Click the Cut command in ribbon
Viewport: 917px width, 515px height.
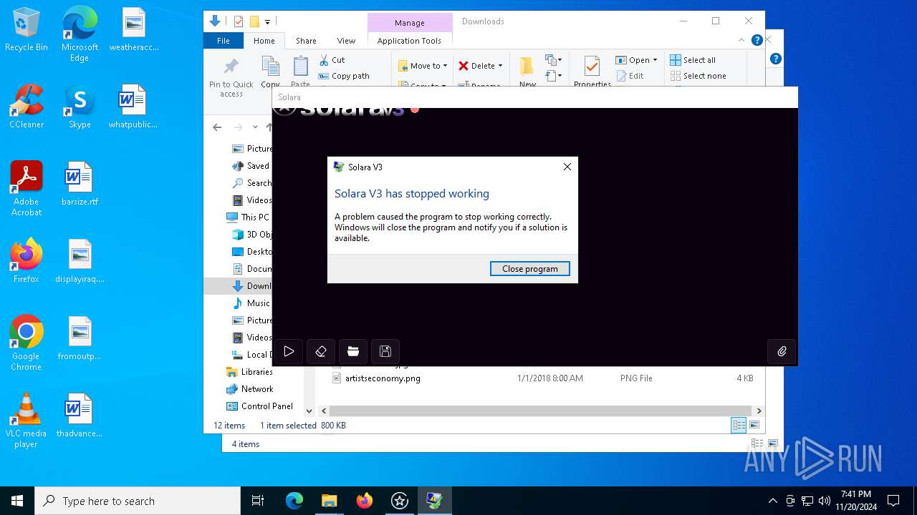click(x=332, y=60)
